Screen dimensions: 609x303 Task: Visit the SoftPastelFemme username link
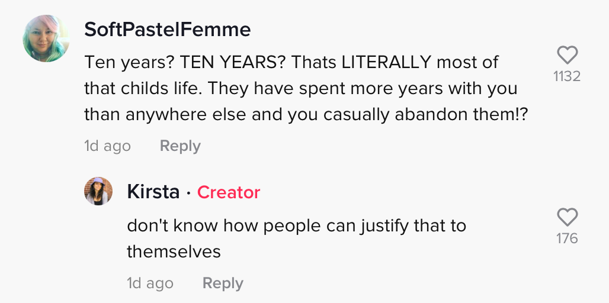tap(168, 30)
